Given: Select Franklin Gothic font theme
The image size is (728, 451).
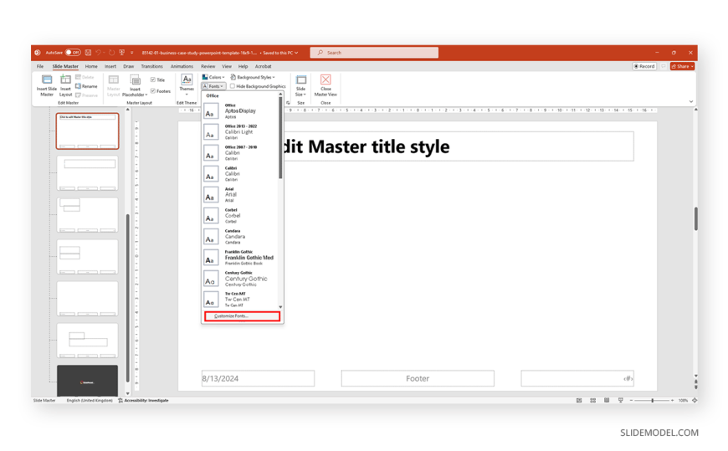Looking at the screenshot, I should (x=240, y=258).
